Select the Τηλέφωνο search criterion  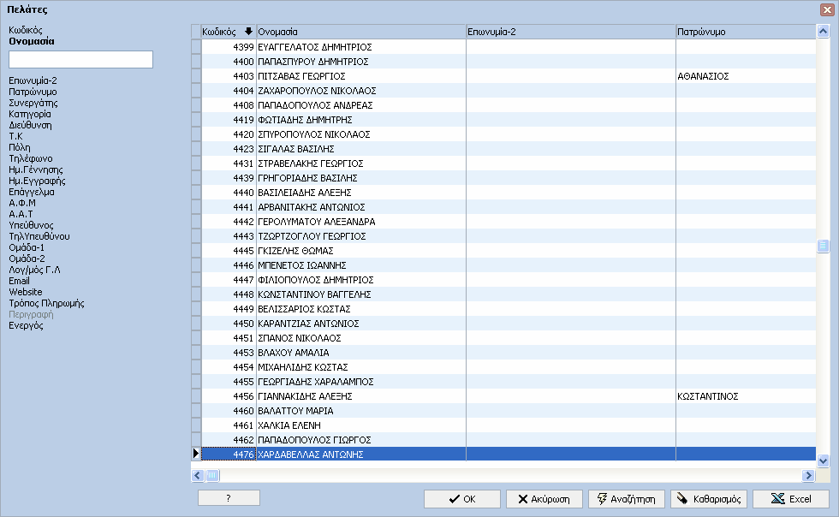pyautogui.click(x=31, y=158)
